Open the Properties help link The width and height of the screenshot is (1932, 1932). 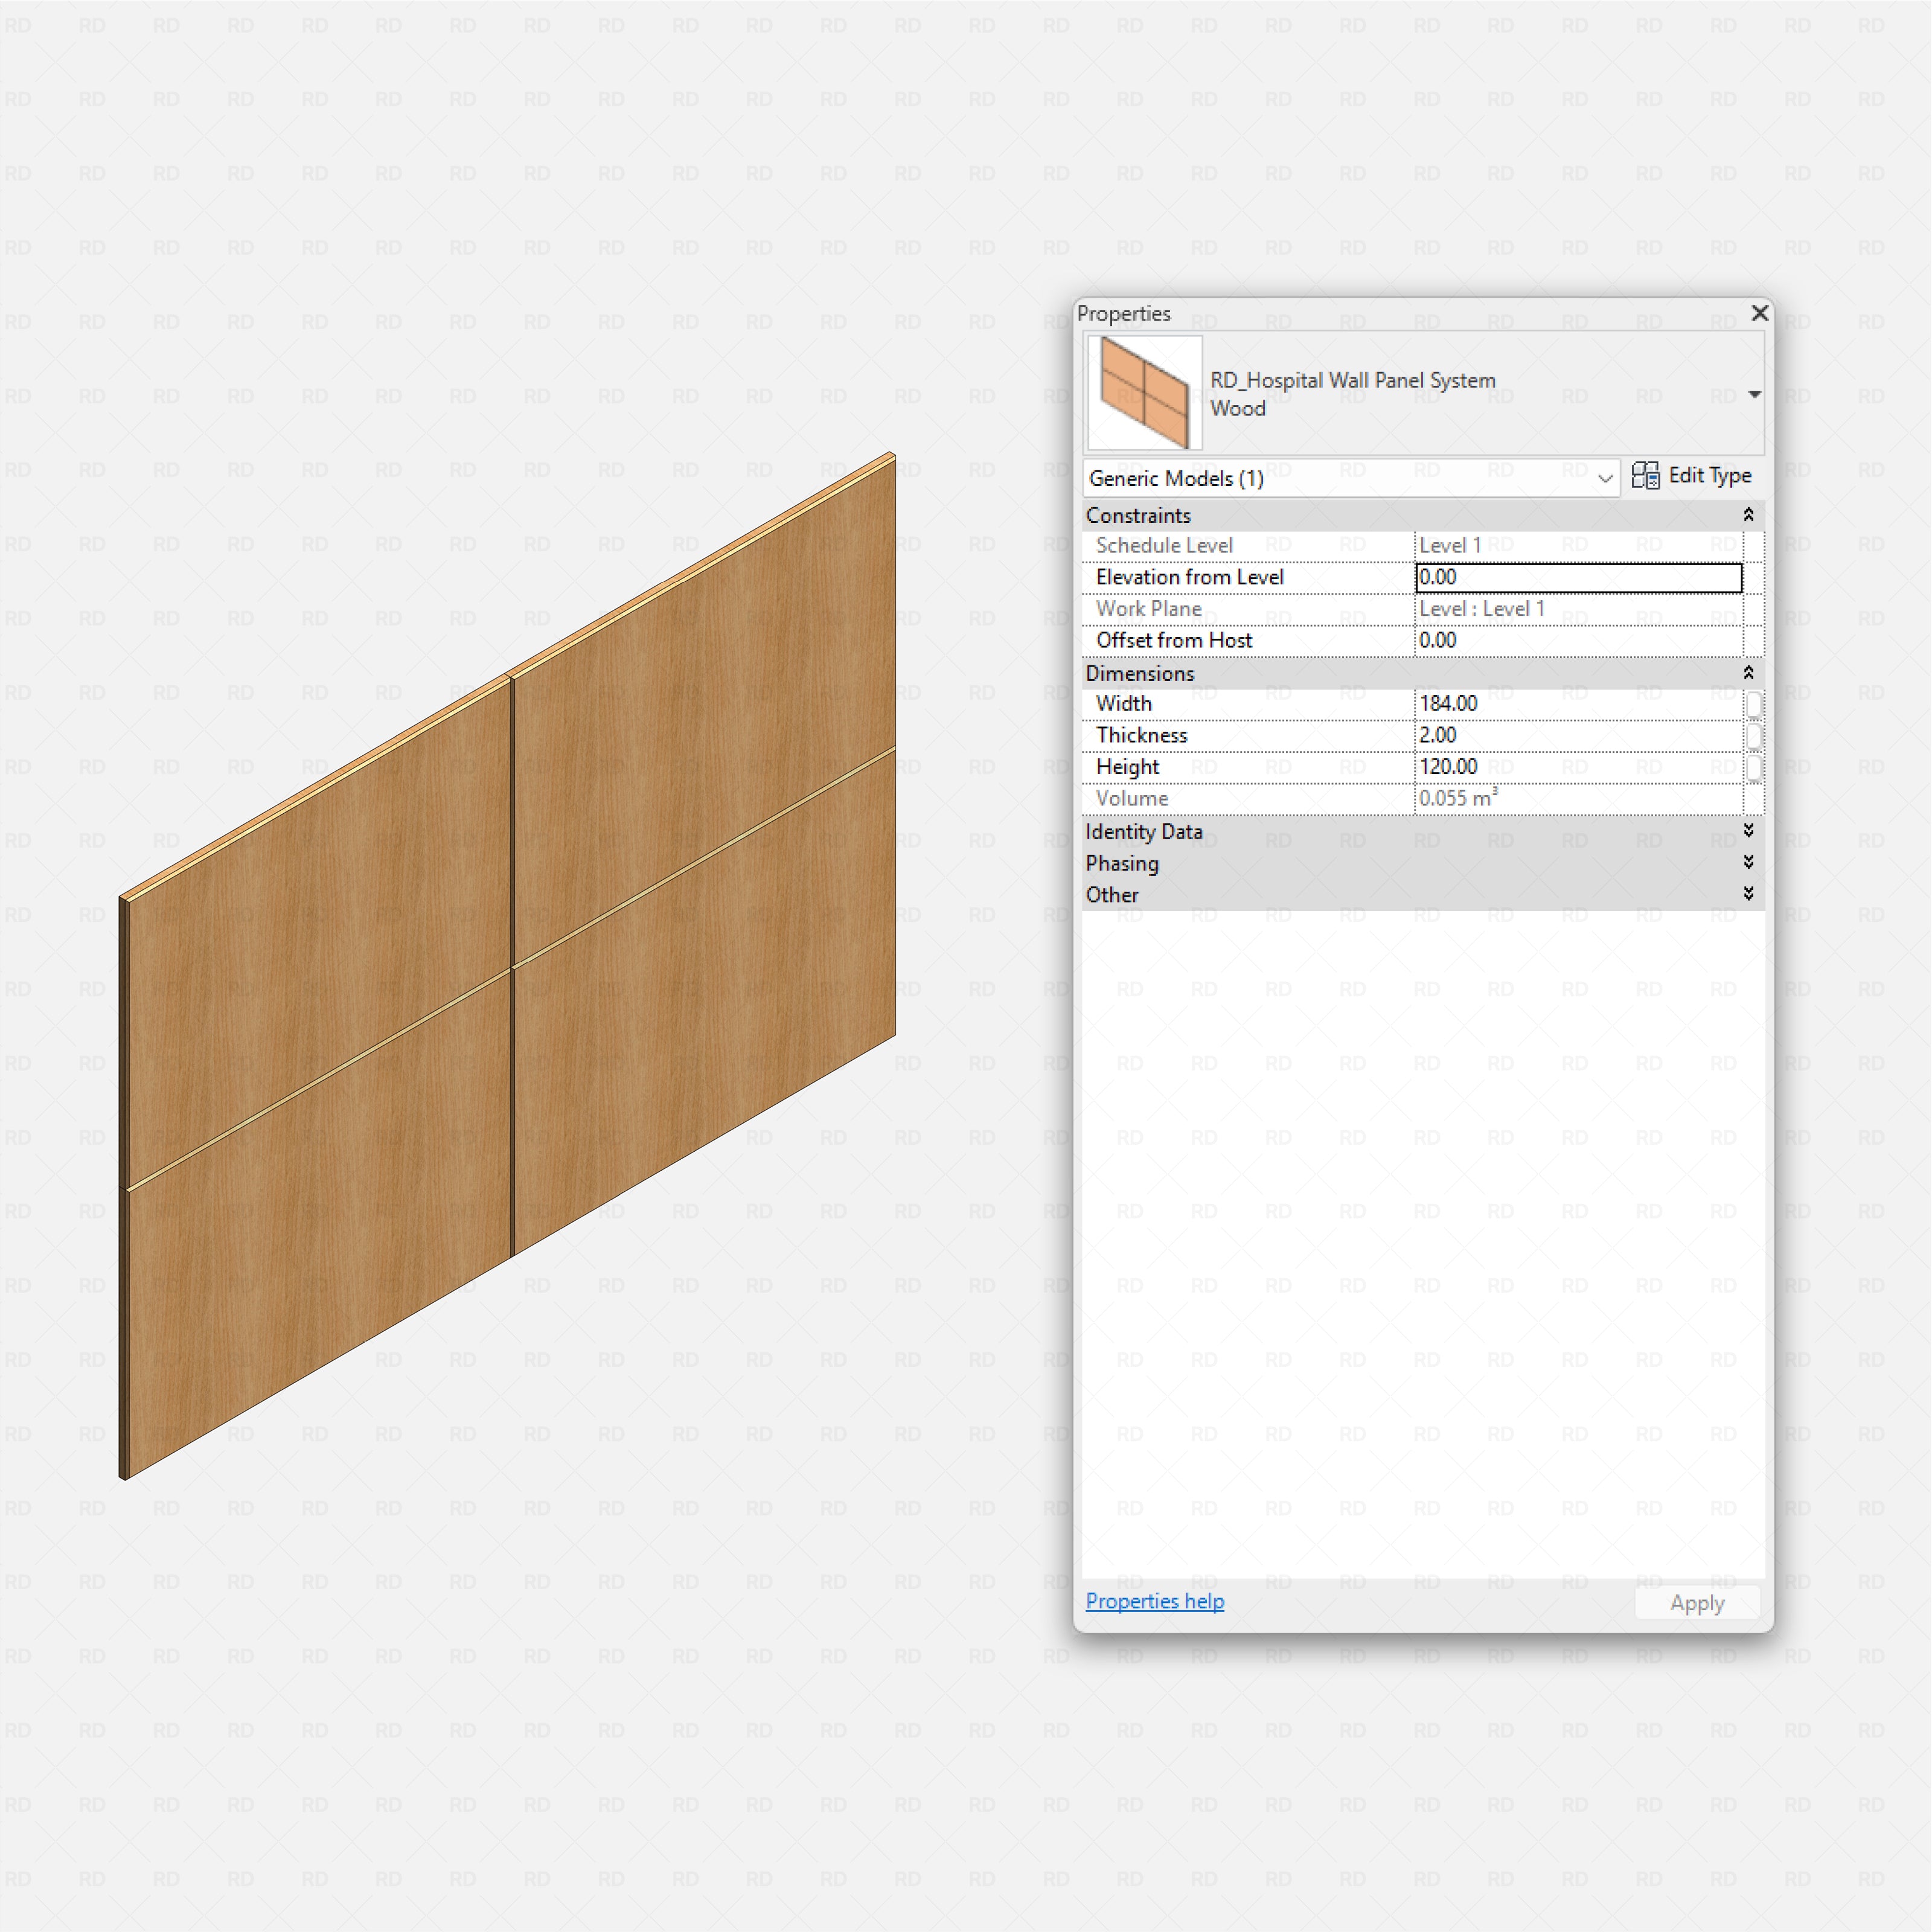coord(1154,1601)
